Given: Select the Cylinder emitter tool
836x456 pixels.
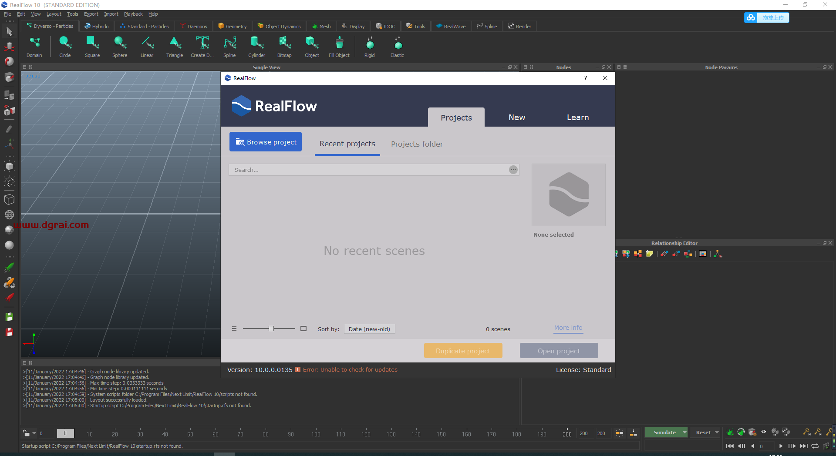Looking at the screenshot, I should 257,47.
